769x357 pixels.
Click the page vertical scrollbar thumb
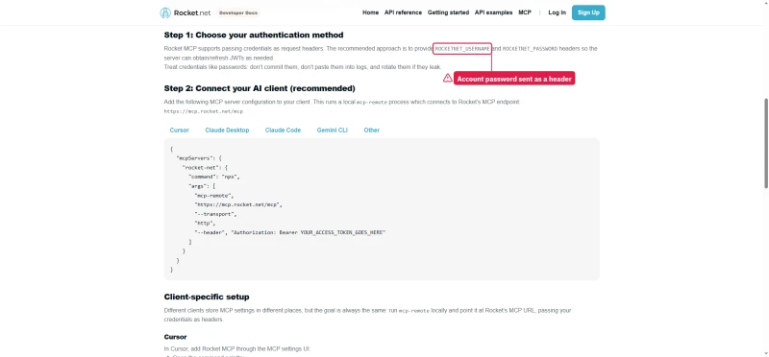click(x=766, y=143)
